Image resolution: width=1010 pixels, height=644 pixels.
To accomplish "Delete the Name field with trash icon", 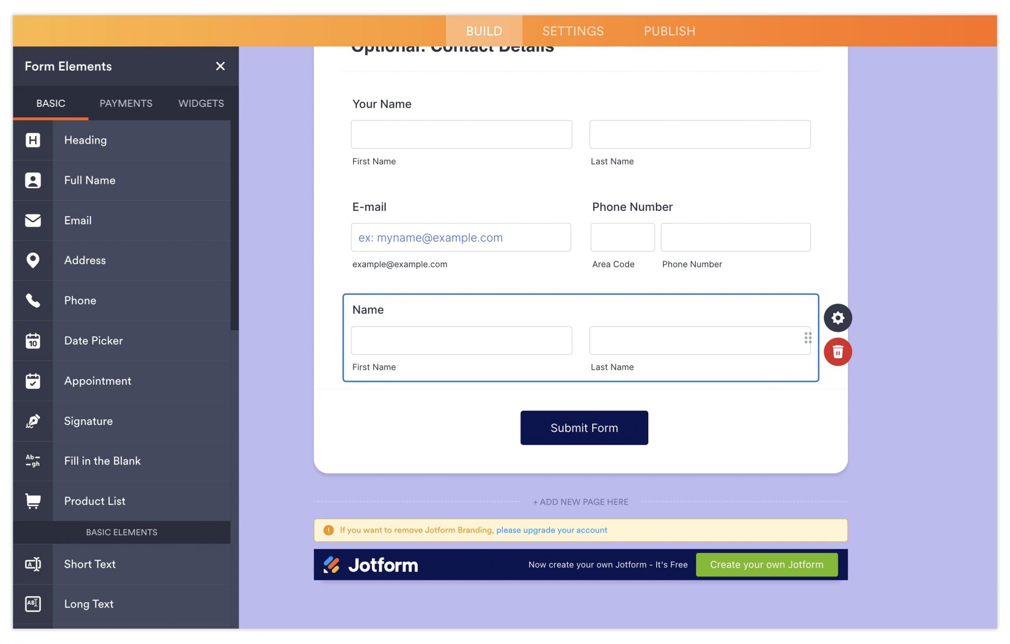I will tap(838, 352).
